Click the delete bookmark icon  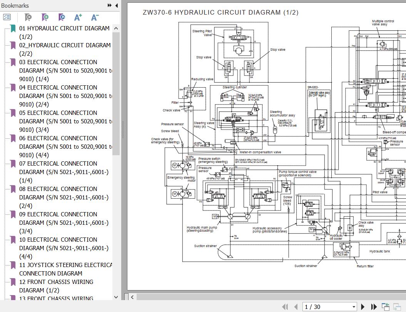pos(28,17)
